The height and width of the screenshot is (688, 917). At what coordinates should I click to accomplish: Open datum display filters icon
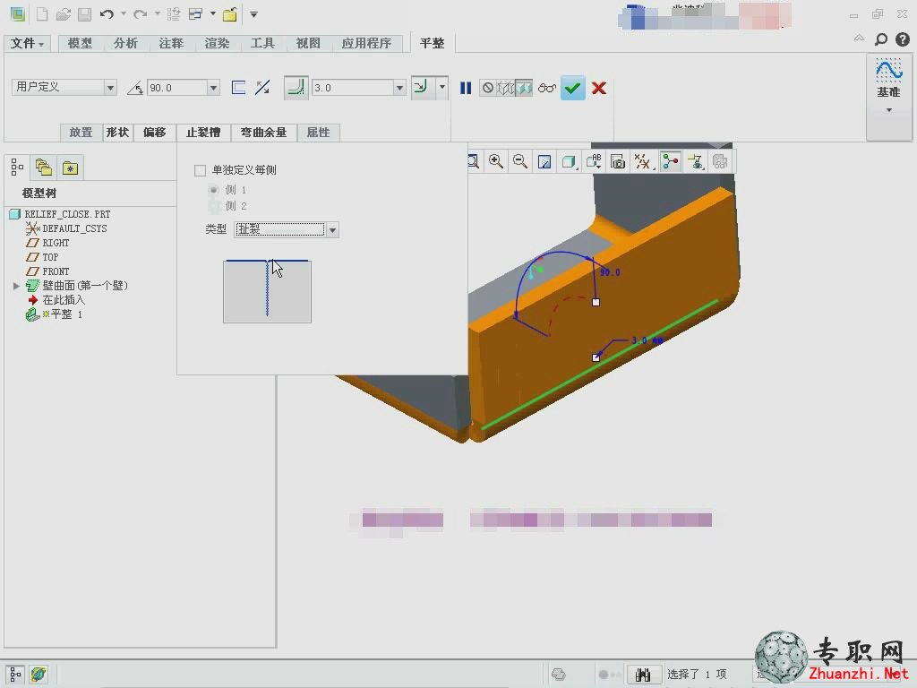click(643, 161)
